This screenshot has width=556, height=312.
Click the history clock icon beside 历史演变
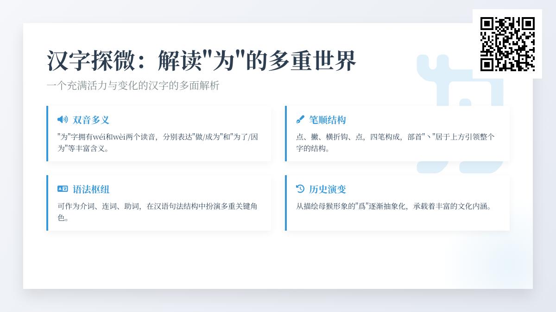coord(300,189)
